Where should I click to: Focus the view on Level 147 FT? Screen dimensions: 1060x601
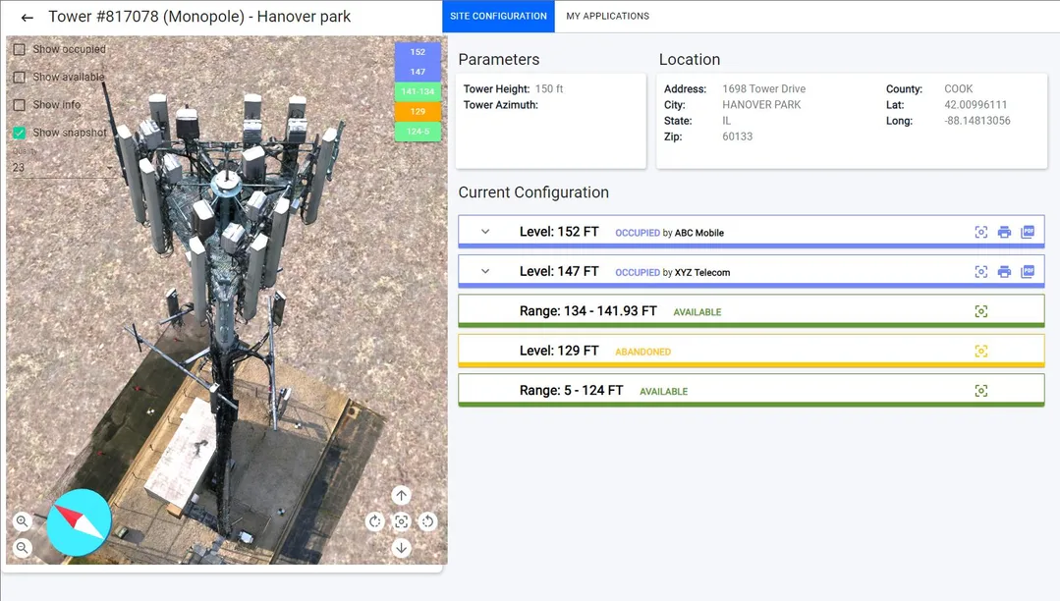click(980, 272)
